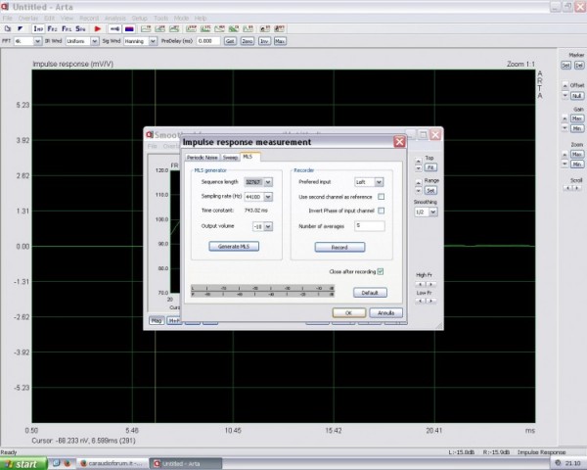Expand the Sequence length dropdown

tap(268, 182)
